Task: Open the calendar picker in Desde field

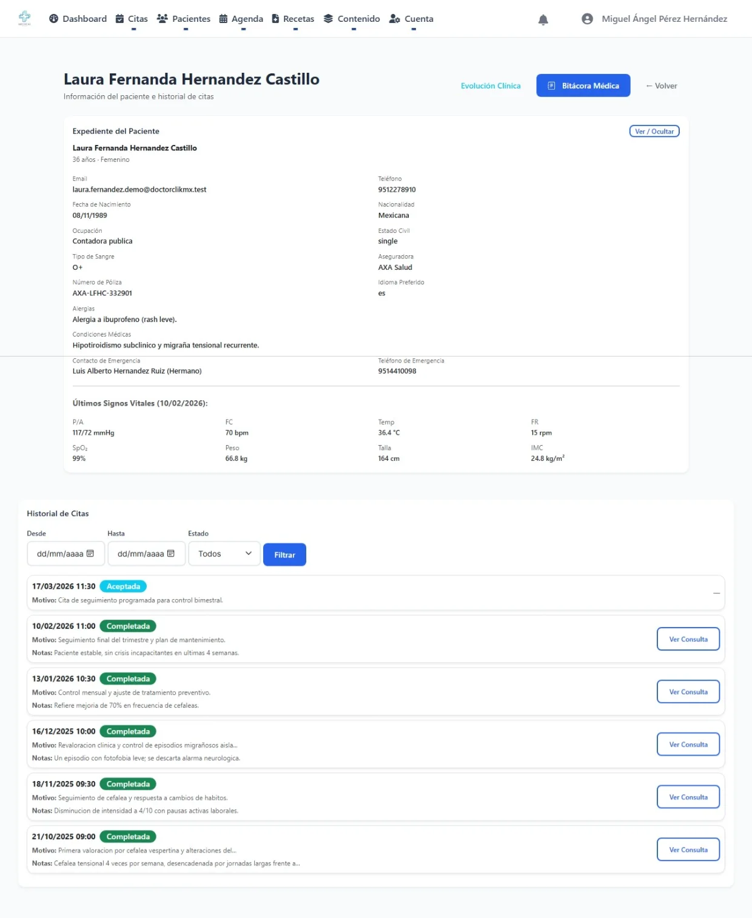Action: tap(90, 554)
